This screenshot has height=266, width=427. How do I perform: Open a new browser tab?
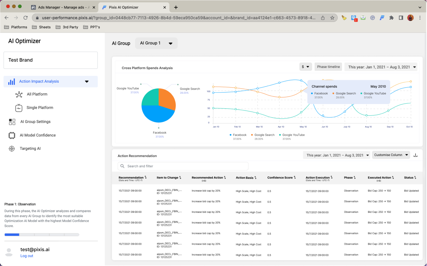pos(176,7)
